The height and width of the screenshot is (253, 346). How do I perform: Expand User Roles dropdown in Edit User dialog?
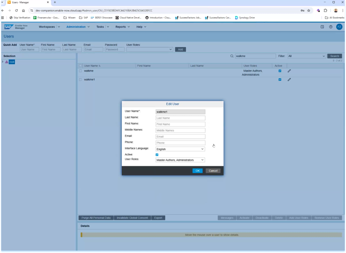coord(180,160)
